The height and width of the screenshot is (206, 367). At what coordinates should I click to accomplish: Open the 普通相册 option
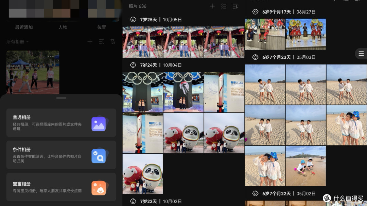pyautogui.click(x=61, y=123)
